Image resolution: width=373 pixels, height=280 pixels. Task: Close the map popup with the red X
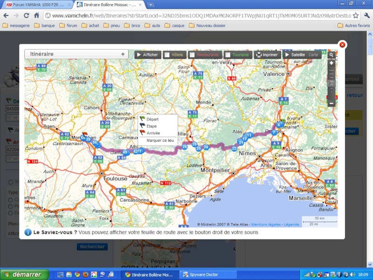[342, 44]
